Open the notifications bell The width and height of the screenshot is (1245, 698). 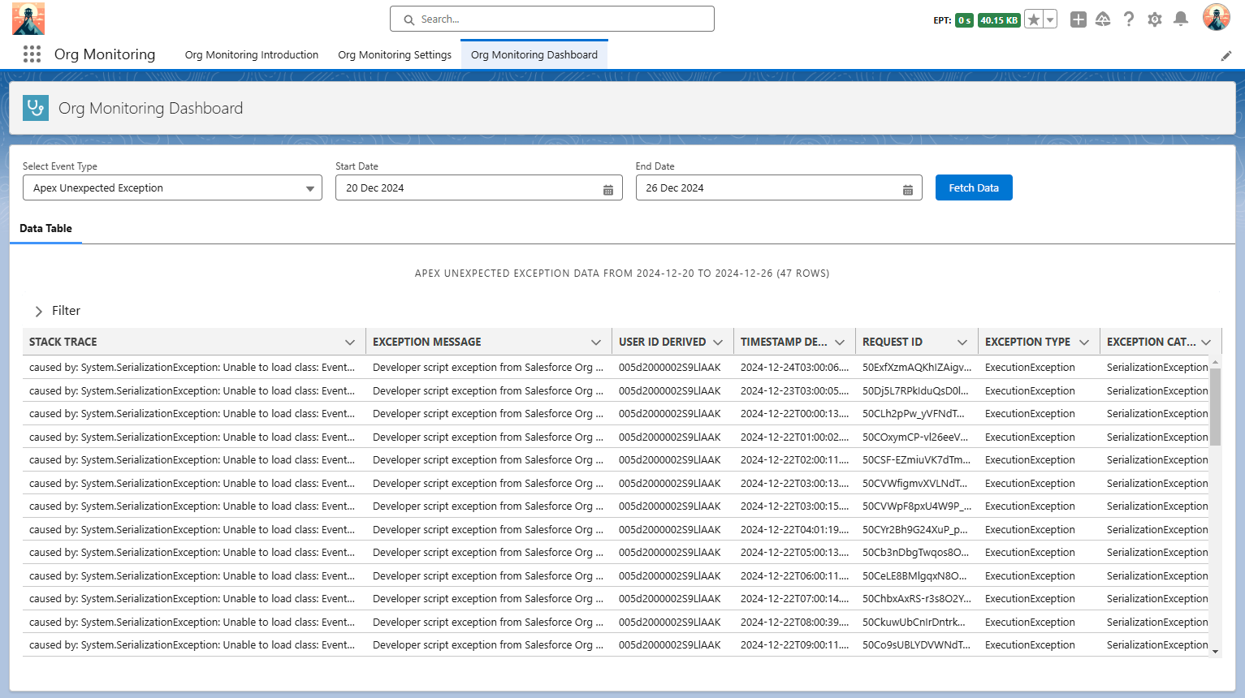[x=1181, y=19]
